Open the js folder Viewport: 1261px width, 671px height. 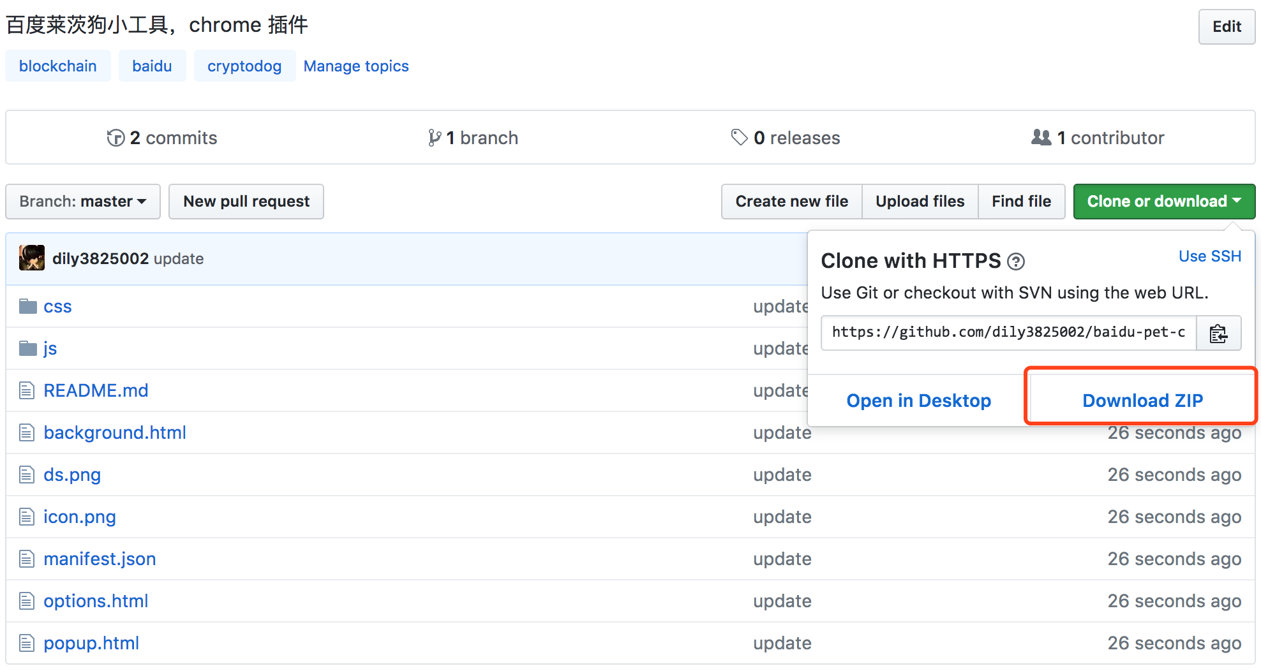50,349
